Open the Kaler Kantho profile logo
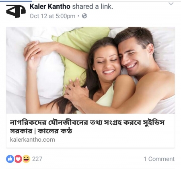 [x=16, y=11]
